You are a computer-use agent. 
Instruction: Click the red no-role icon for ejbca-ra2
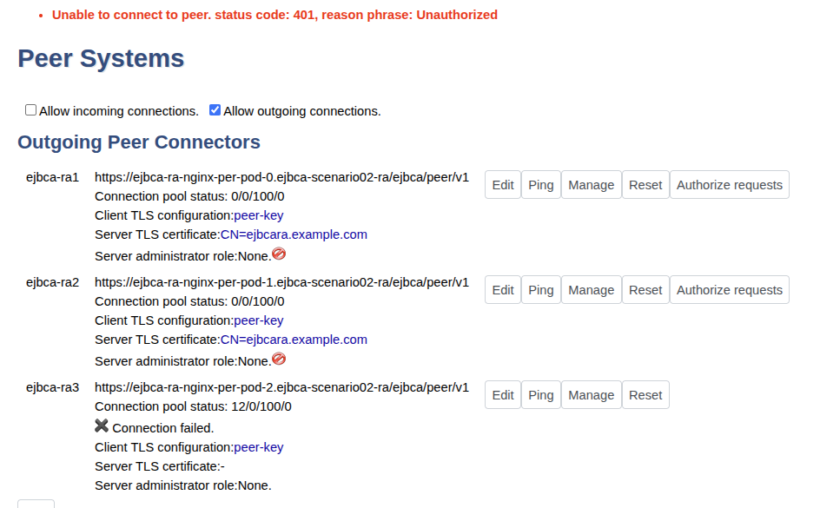coord(279,360)
